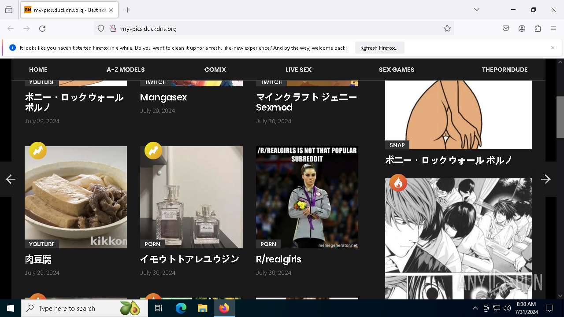This screenshot has height=317, width=564.
Task: Click the page vertical scrollbar thumb
Action: click(x=560, y=117)
